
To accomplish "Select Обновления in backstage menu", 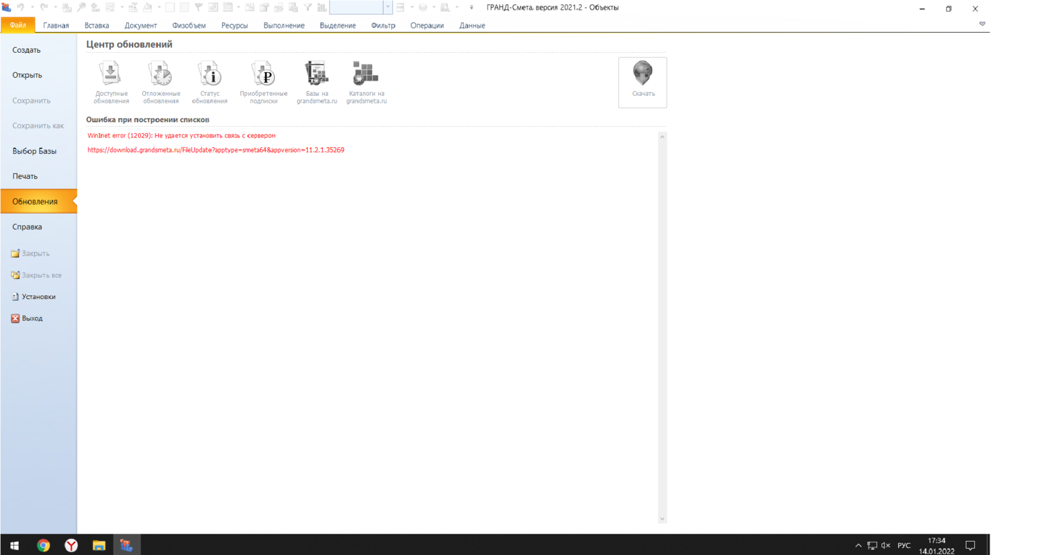I will click(39, 202).
